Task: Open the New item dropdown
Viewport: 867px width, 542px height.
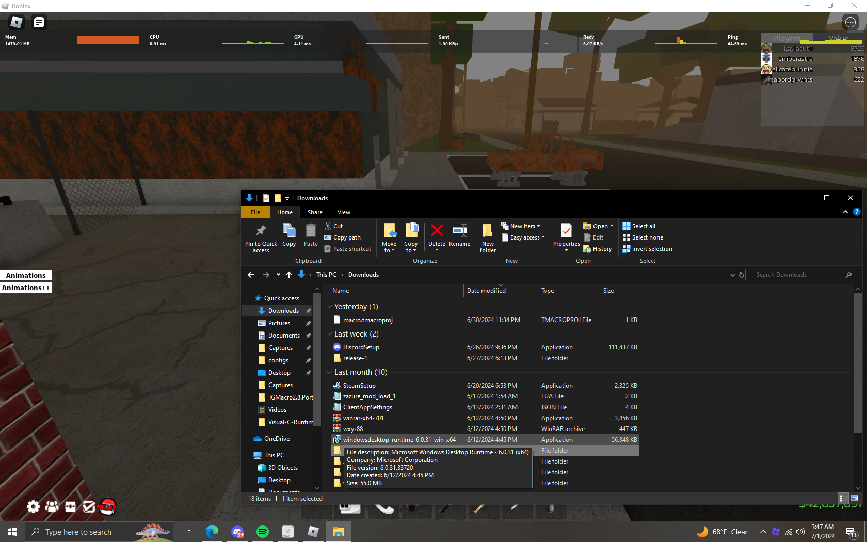Action: click(521, 226)
